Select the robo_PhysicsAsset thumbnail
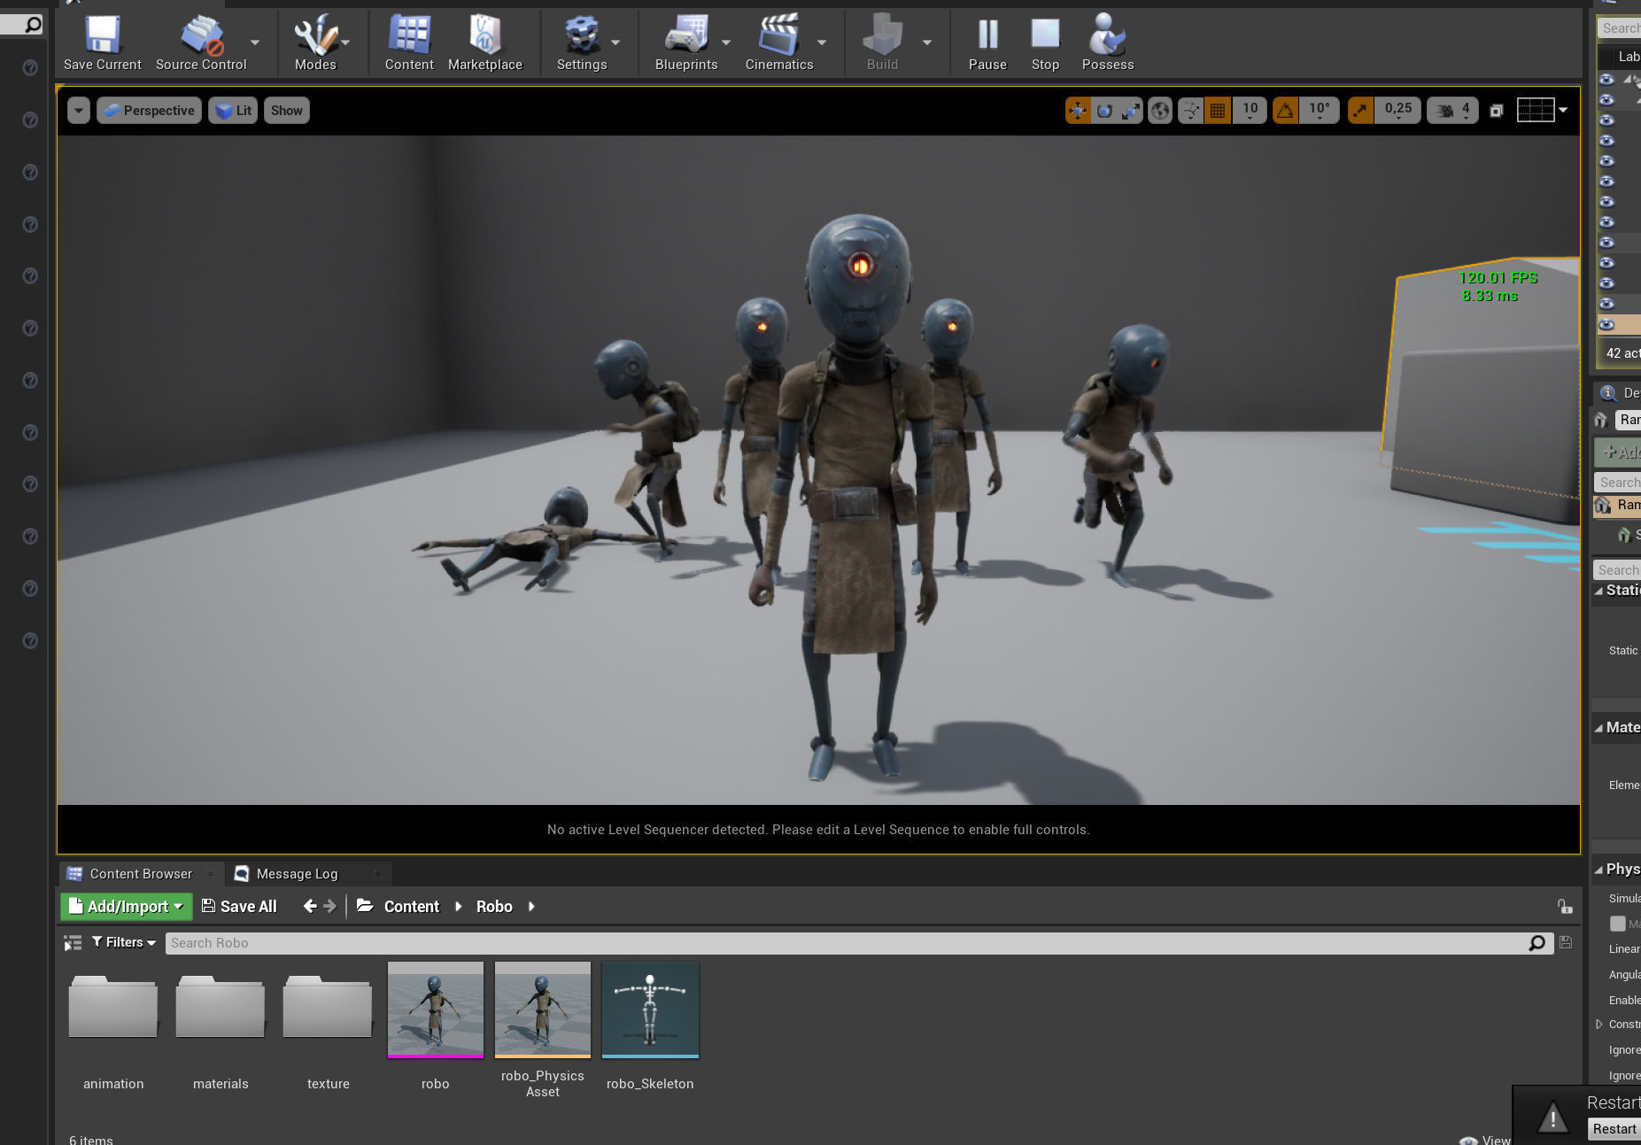 [x=543, y=1010]
